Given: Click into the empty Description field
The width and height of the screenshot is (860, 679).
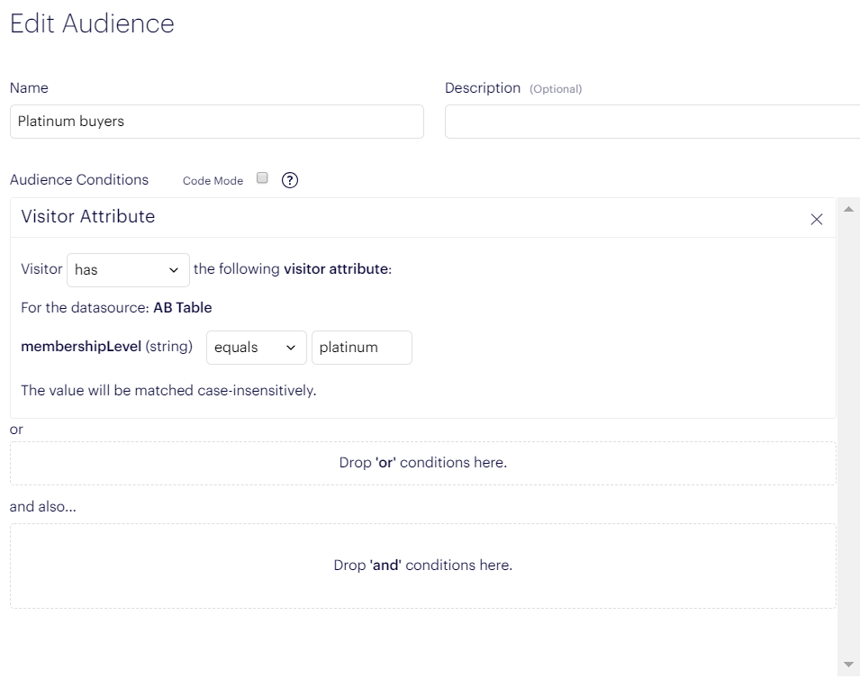Looking at the screenshot, I should tap(652, 122).
